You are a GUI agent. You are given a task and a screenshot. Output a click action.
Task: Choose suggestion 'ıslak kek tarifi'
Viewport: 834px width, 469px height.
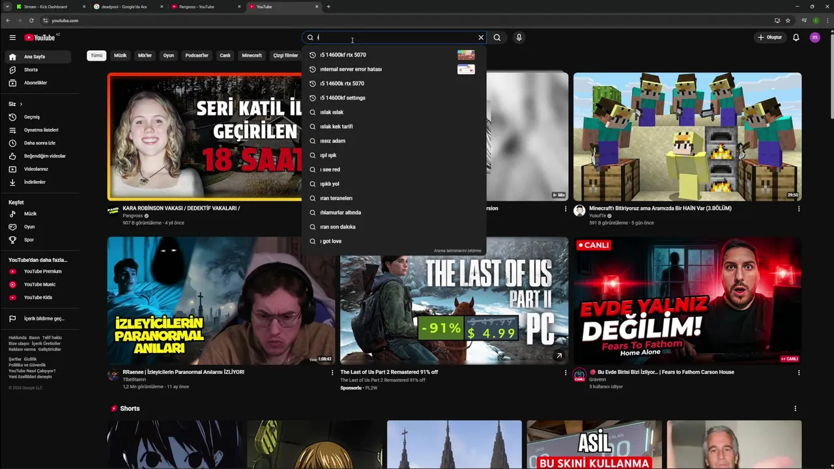pyautogui.click(x=394, y=126)
